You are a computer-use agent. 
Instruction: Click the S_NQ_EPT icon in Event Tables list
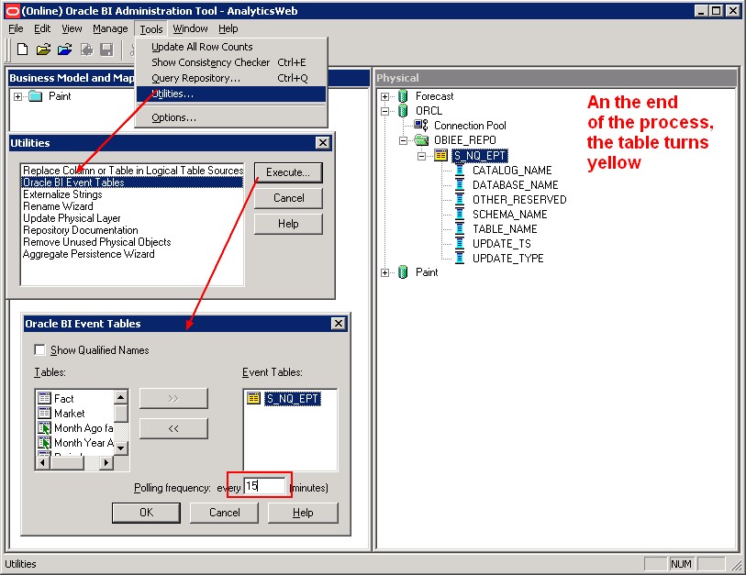pos(253,398)
